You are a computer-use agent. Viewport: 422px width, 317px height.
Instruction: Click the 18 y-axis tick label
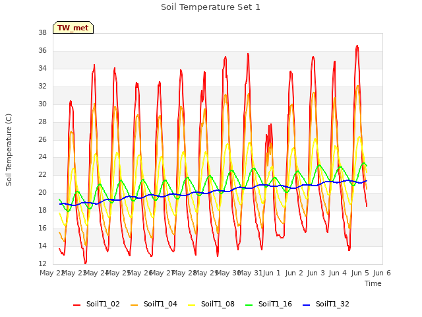pyautogui.click(x=42, y=210)
